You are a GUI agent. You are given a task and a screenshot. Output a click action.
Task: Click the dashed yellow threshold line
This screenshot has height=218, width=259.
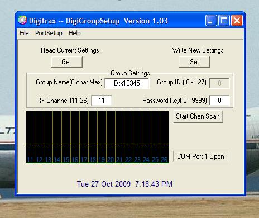click(x=97, y=144)
